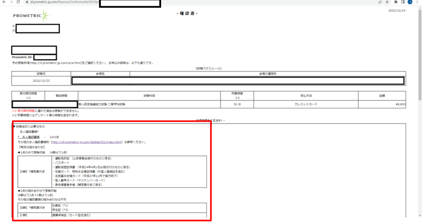Image resolution: width=423 pixels, height=222 pixels.
Task: Click the 会場の連絡先 column header
Action: 268,73
